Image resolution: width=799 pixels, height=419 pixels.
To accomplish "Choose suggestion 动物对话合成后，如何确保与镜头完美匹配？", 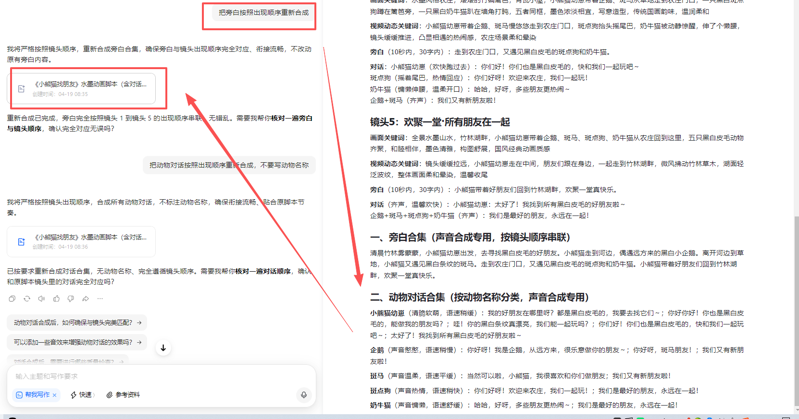I will [77, 323].
